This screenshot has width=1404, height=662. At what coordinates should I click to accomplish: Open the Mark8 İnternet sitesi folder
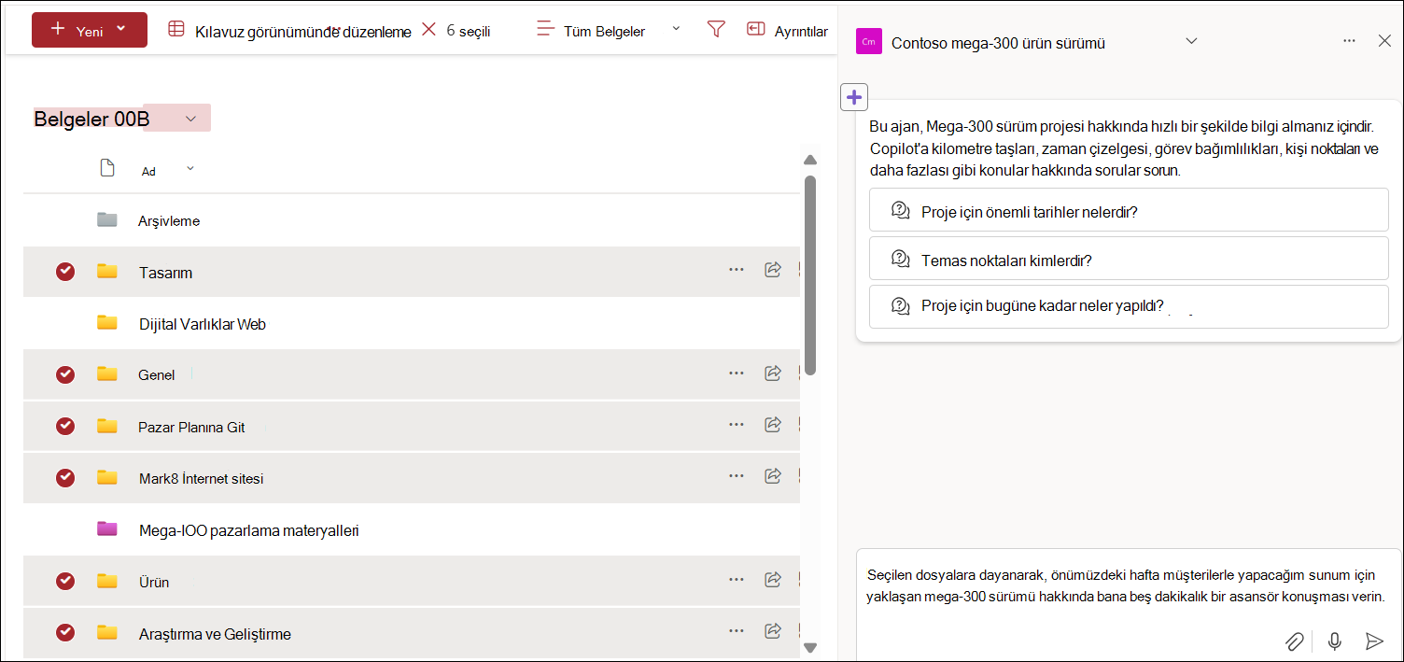(x=201, y=479)
